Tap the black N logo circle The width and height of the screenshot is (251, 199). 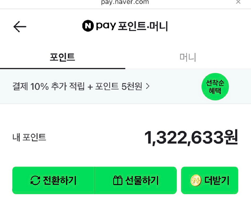88,26
